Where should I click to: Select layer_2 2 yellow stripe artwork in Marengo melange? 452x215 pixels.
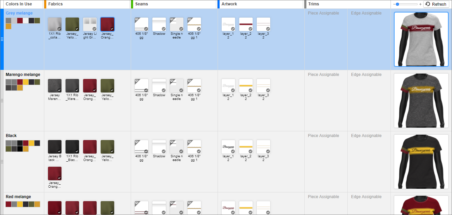[x=246, y=86]
